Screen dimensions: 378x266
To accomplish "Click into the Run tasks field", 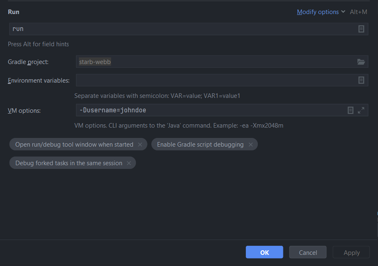I will (182, 29).
